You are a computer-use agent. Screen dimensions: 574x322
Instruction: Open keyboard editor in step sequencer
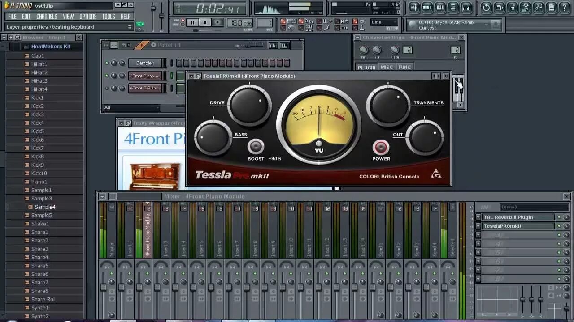pyautogui.click(x=284, y=45)
